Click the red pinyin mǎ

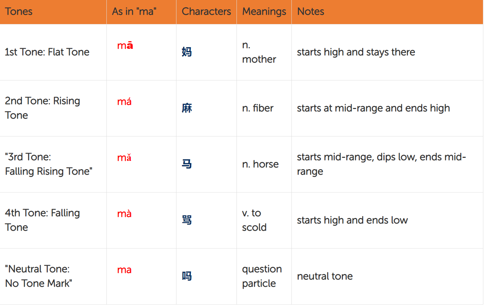[124, 157]
